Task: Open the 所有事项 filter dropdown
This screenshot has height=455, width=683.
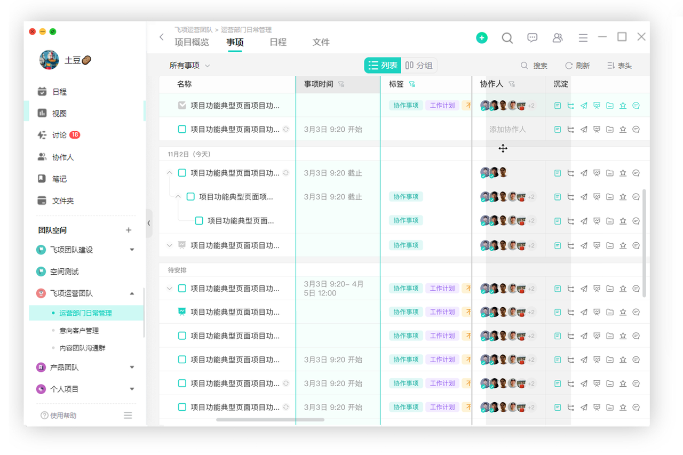Action: (x=189, y=66)
